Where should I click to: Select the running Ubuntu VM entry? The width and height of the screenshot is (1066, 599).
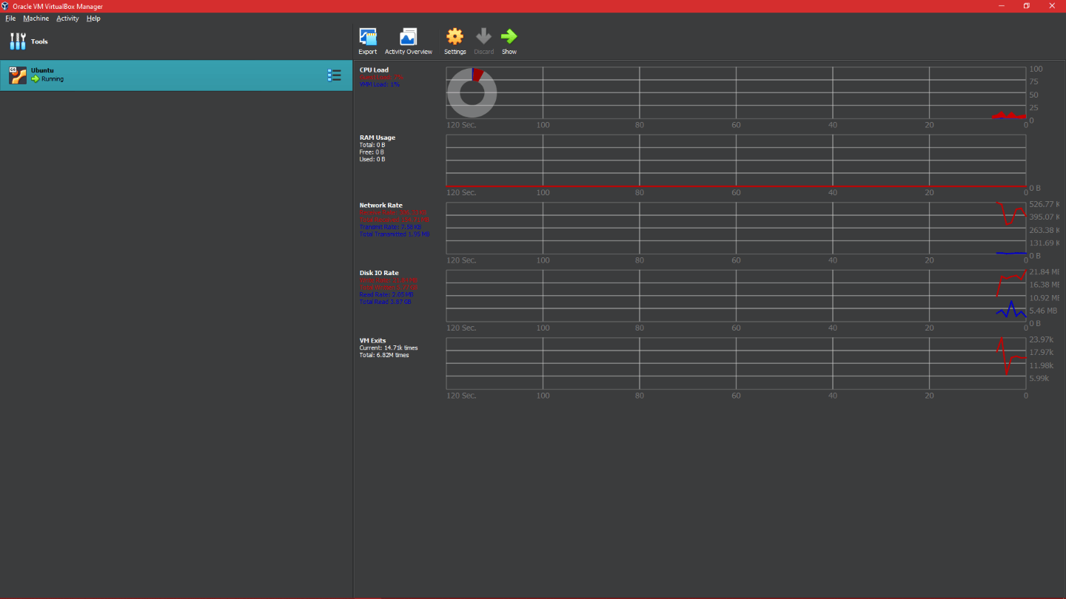[x=148, y=75]
